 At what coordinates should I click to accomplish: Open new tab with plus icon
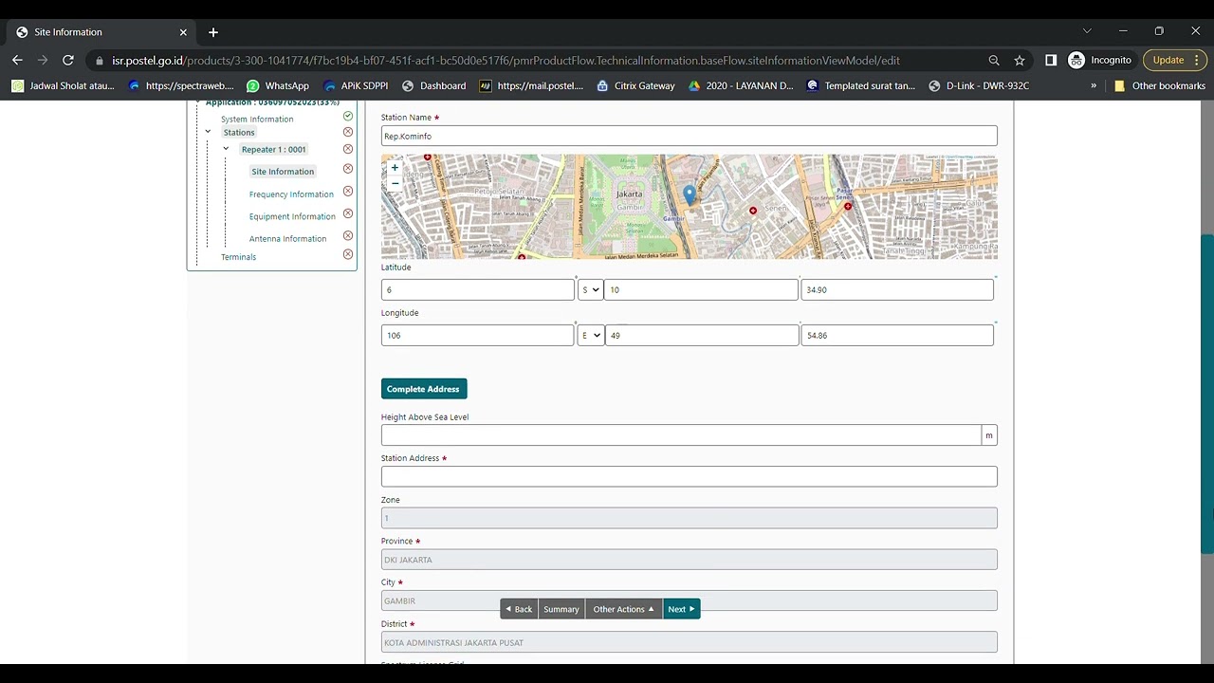tap(213, 32)
